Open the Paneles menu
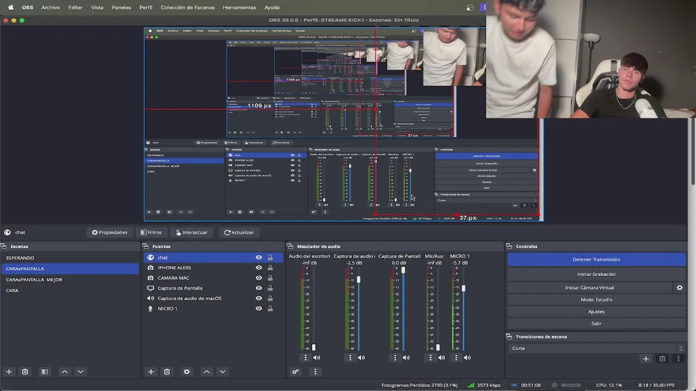The width and height of the screenshot is (696, 391). click(121, 8)
